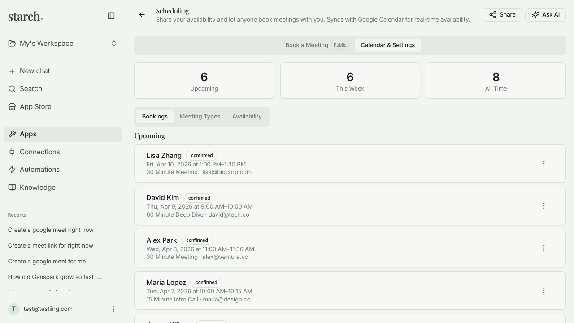Open Connections from the sidebar

(x=39, y=152)
